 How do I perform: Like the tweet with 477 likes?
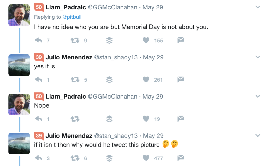pyautogui.click(x=146, y=158)
